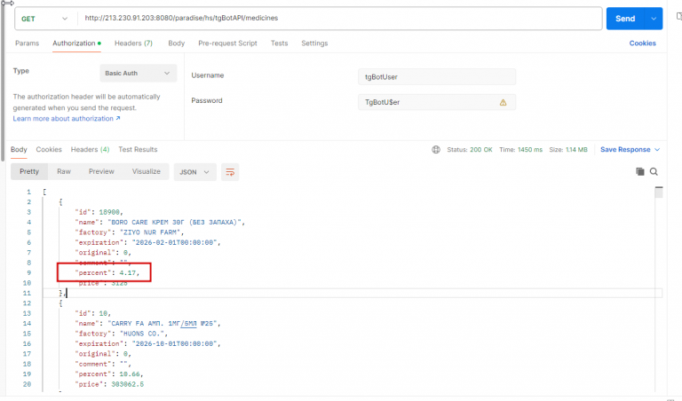682x401 pixels.
Task: Click the "HUONS CO." factory value
Action: tap(144, 334)
